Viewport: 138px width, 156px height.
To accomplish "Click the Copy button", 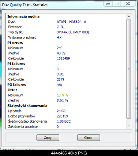I will point(48,138).
